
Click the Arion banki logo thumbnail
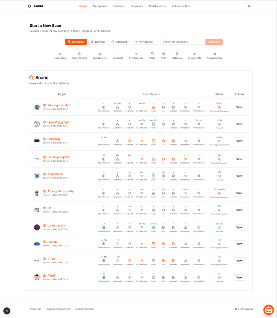[x=37, y=176]
